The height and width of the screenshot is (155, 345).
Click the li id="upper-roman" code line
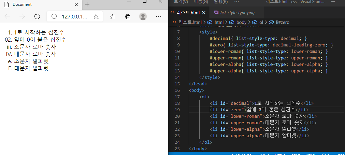(263, 123)
